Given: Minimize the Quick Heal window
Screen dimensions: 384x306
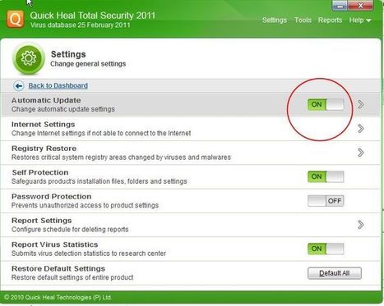Looking at the screenshot, I should [x=340, y=6].
